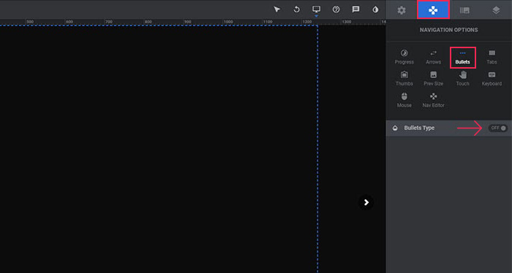Switch to the general settings gear tab
The width and height of the screenshot is (512, 273).
tap(402, 10)
